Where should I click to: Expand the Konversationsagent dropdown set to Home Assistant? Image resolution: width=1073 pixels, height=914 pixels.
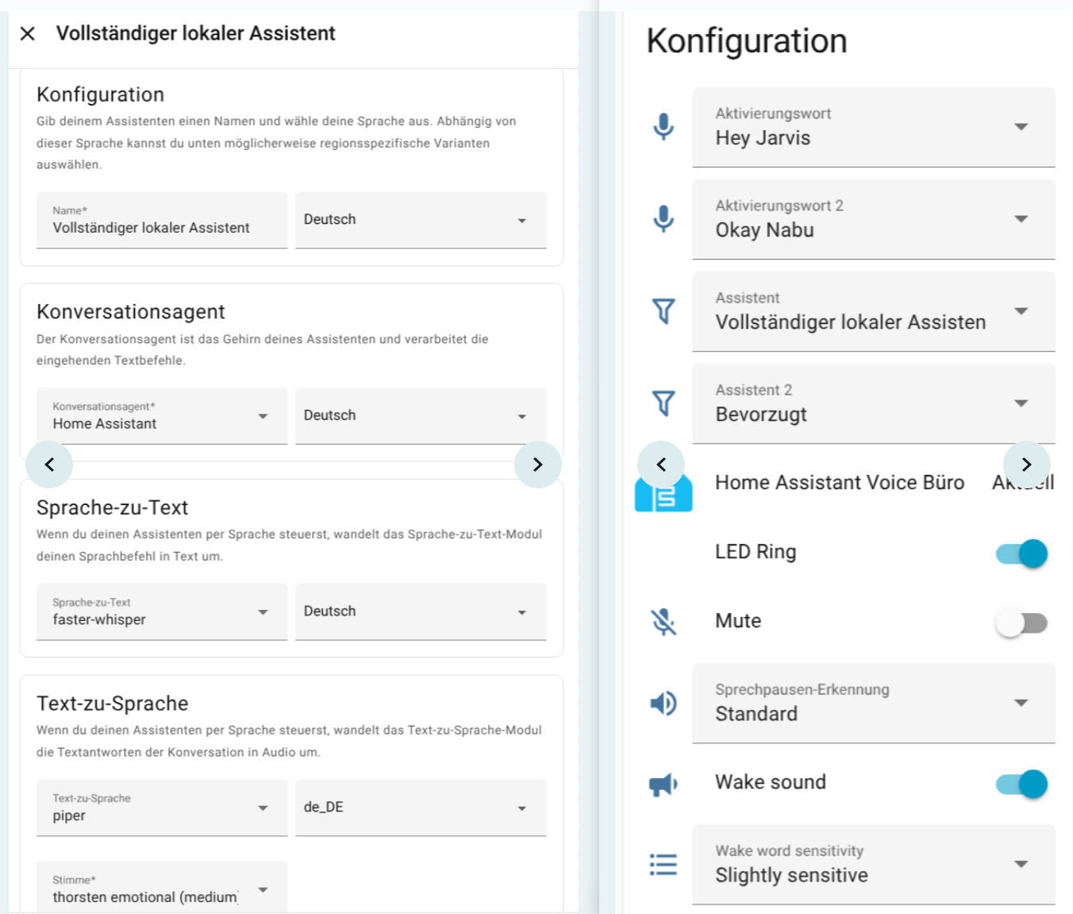tap(162, 416)
